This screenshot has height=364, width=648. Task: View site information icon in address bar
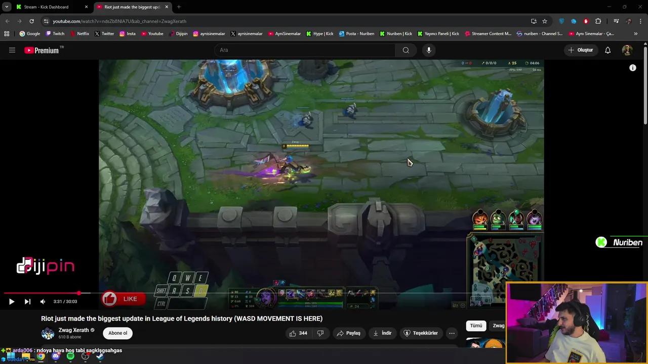click(46, 21)
